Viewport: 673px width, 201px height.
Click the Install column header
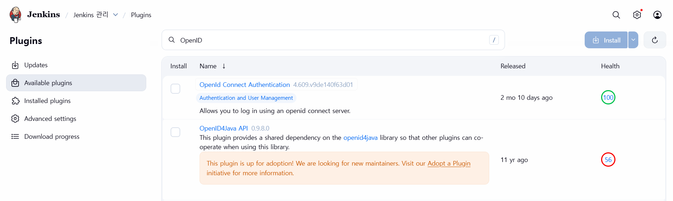click(x=178, y=66)
